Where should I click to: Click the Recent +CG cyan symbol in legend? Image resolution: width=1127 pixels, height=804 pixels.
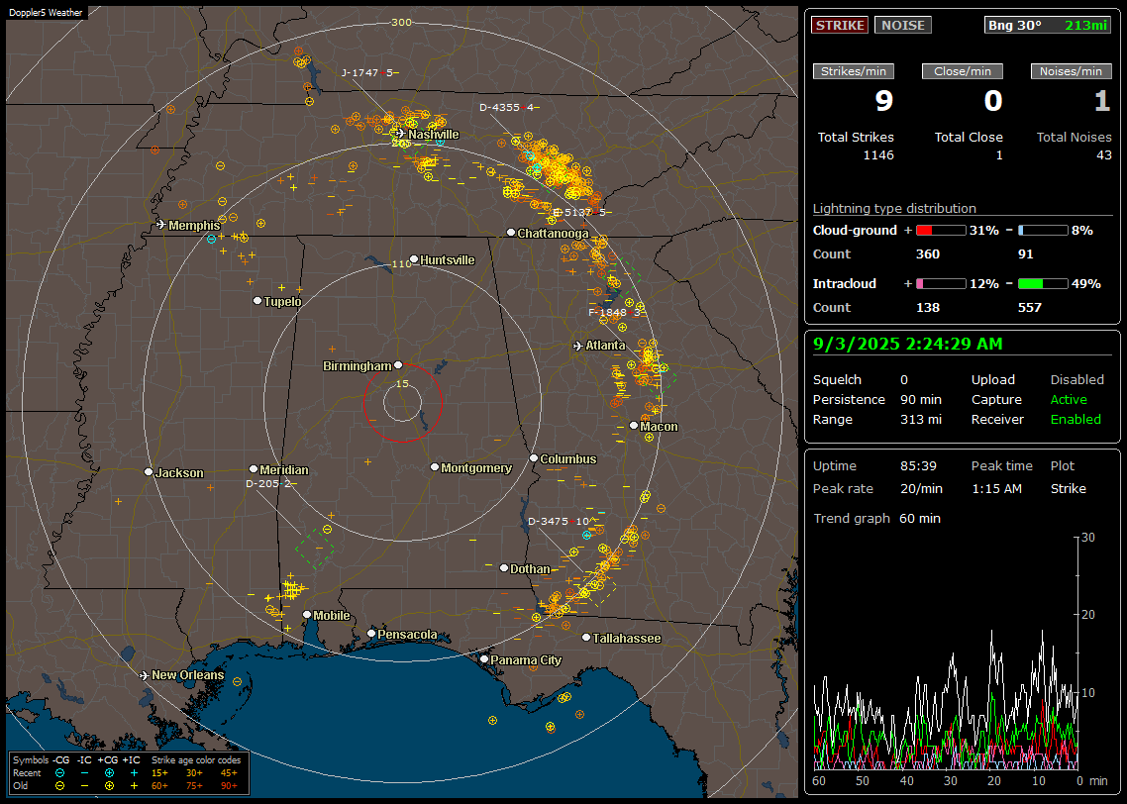[109, 773]
